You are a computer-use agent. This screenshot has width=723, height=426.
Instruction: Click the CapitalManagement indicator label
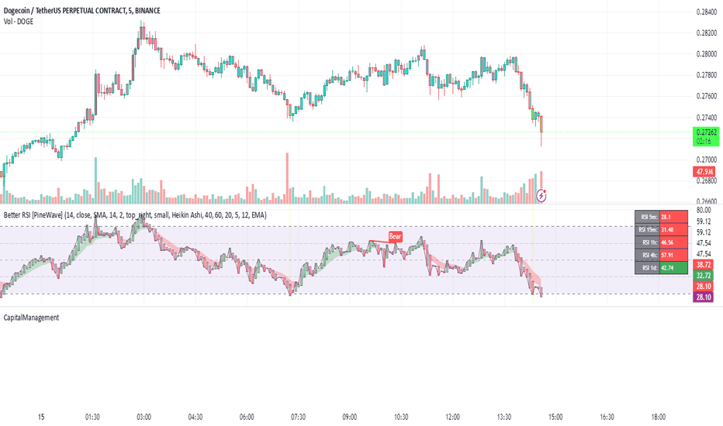pos(31,318)
